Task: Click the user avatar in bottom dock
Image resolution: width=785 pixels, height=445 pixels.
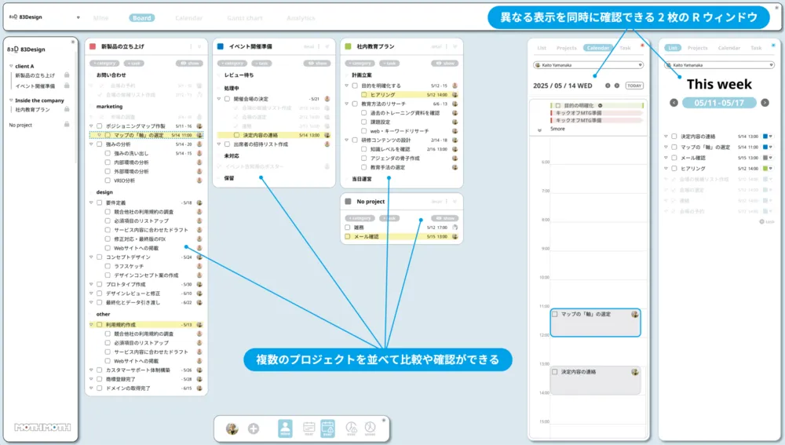Action: coord(232,429)
